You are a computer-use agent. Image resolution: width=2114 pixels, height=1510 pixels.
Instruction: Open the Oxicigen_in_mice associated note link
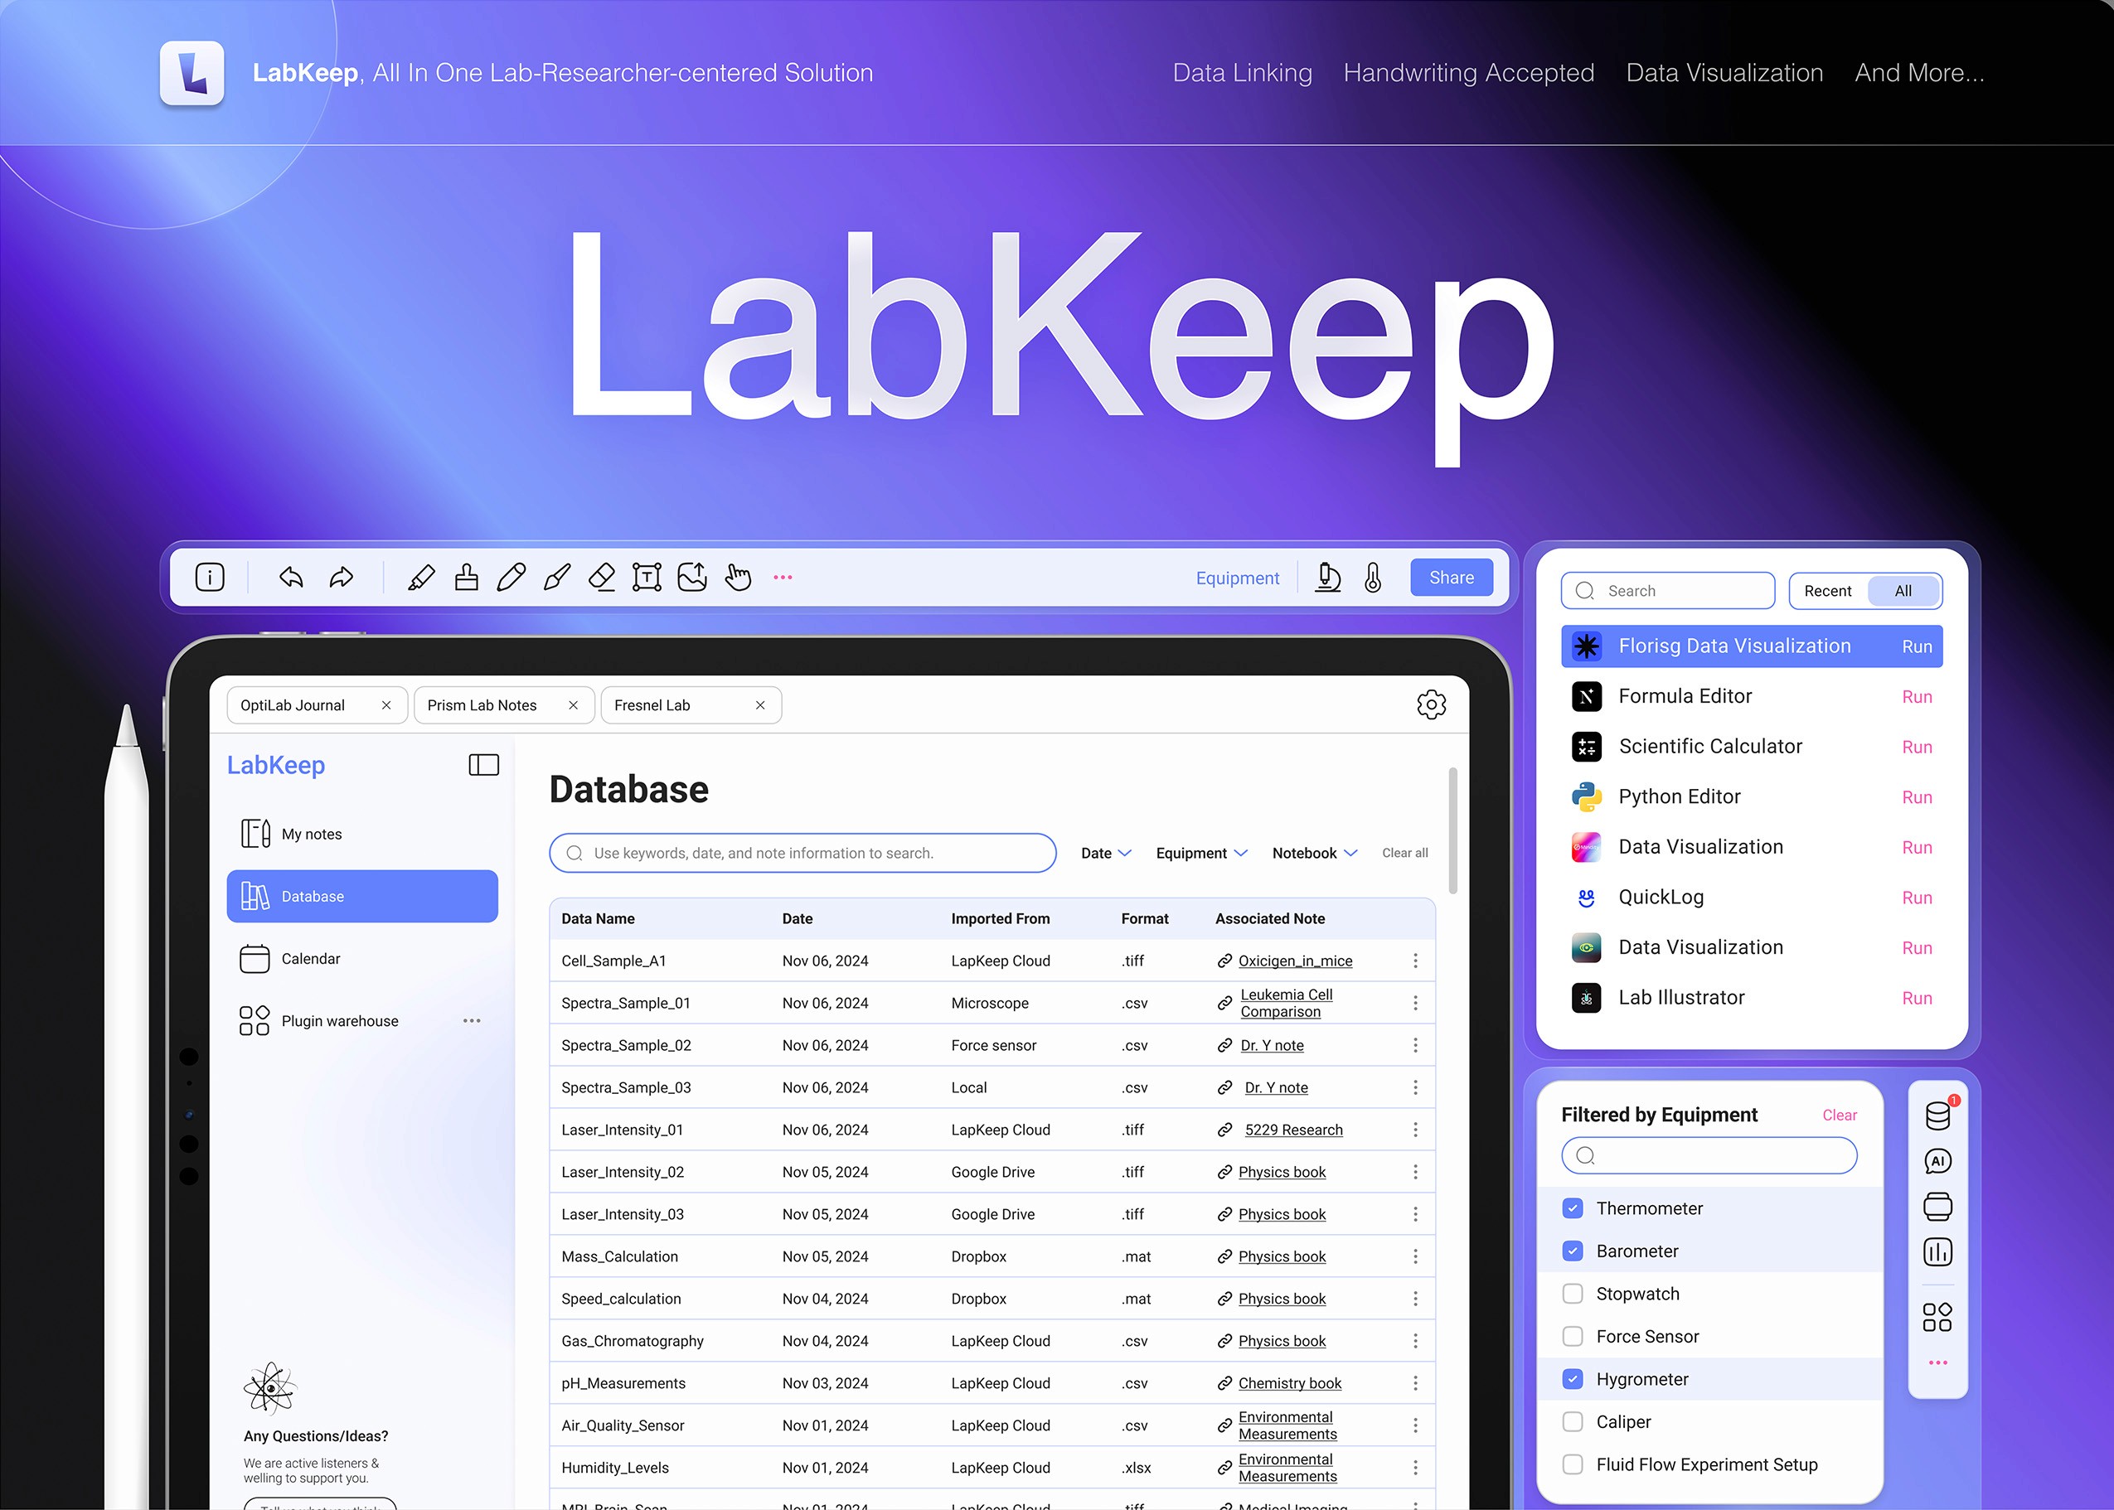[x=1295, y=961]
